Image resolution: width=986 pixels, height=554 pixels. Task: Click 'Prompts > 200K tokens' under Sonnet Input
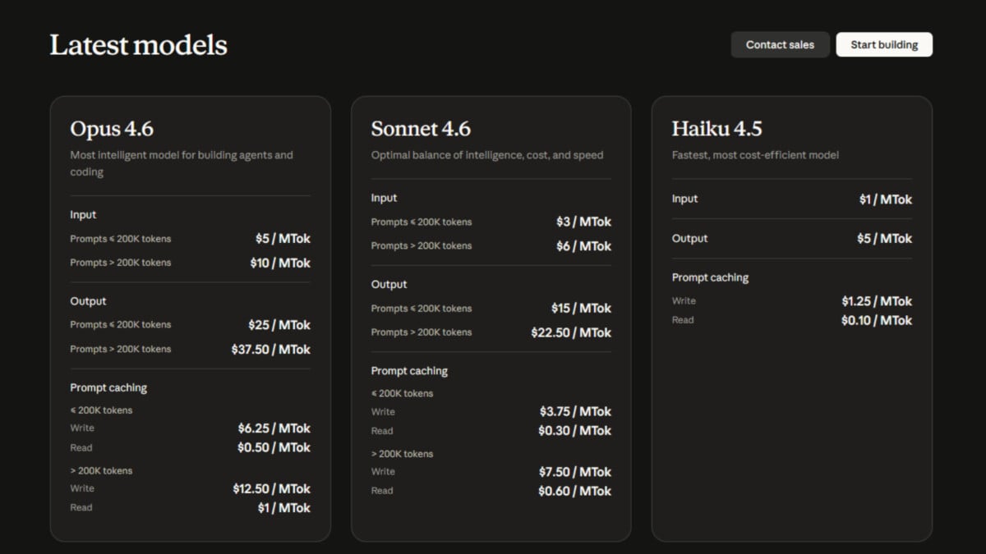(422, 245)
